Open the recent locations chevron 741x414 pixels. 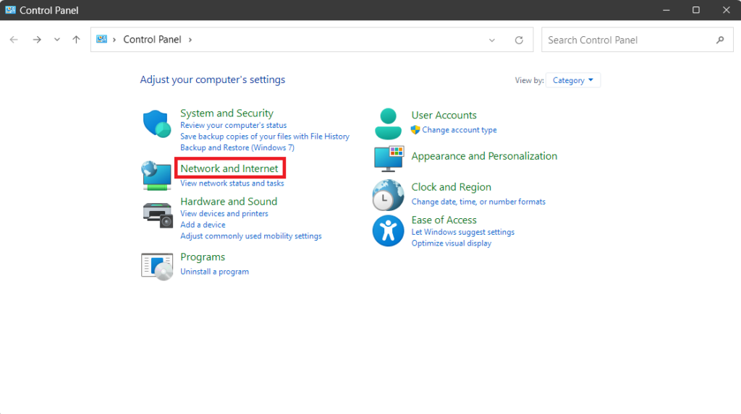pyautogui.click(x=57, y=40)
